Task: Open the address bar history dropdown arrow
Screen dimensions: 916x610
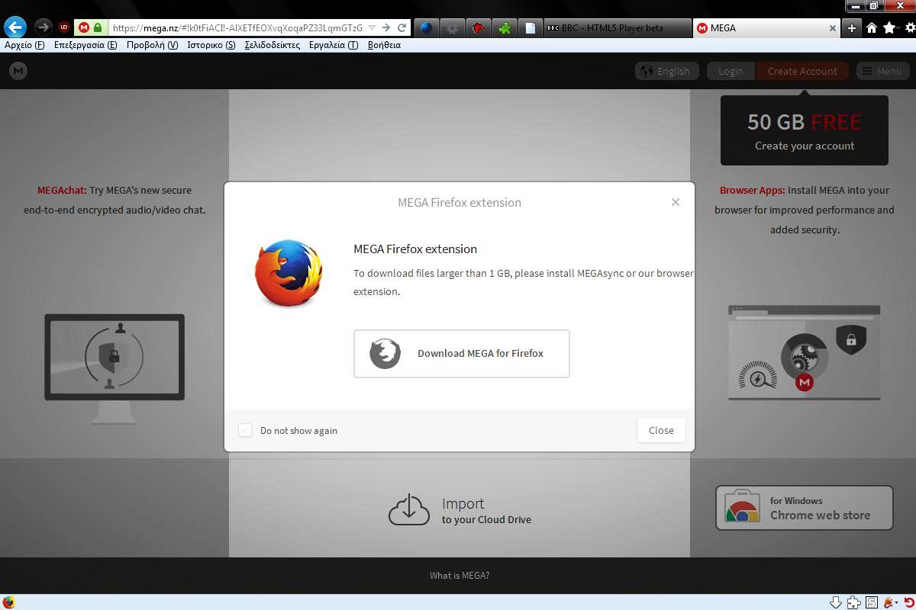Action: click(x=372, y=27)
